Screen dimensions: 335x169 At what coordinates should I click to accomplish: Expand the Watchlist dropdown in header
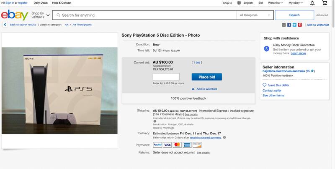coord(276,3)
